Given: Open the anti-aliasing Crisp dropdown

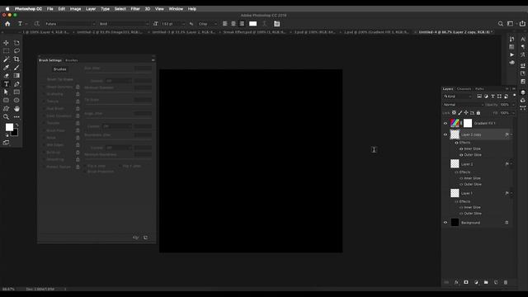Looking at the screenshot, I should pyautogui.click(x=208, y=24).
